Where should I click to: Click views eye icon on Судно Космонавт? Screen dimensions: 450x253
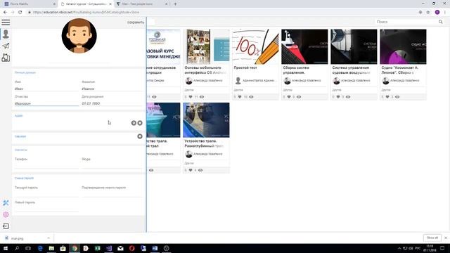click(397, 97)
